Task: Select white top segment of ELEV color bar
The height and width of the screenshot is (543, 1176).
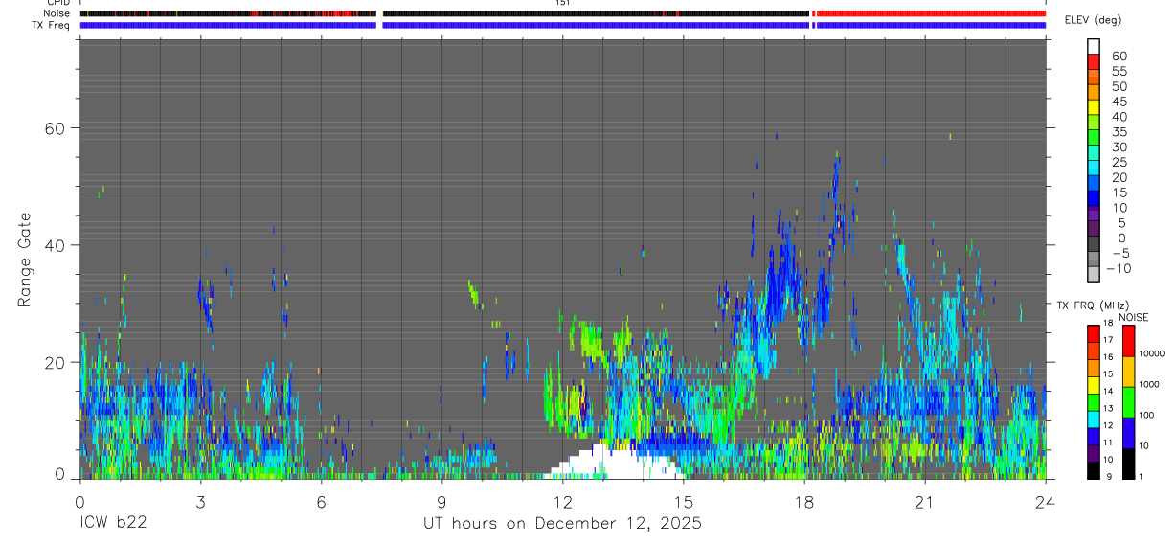Action: click(x=1095, y=45)
